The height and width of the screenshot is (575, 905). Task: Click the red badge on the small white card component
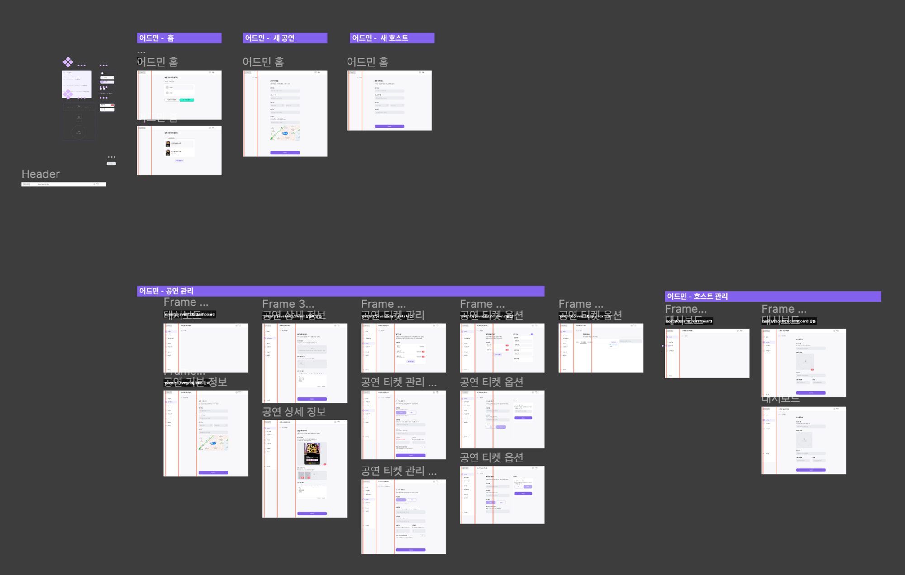113,105
